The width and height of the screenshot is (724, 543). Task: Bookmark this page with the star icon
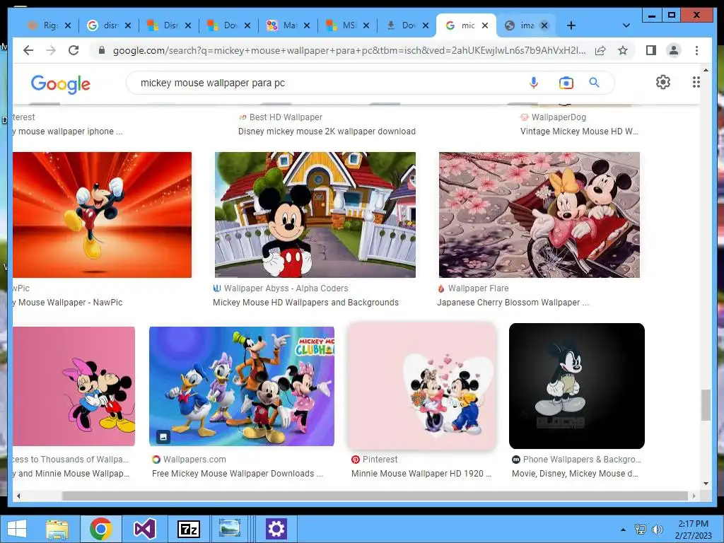pyautogui.click(x=623, y=50)
